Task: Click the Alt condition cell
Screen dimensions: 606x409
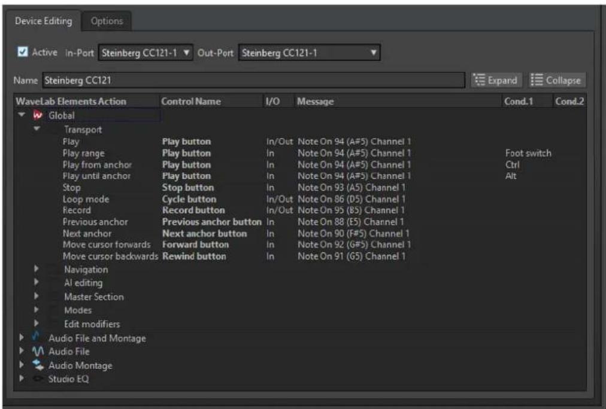Action: (511, 176)
